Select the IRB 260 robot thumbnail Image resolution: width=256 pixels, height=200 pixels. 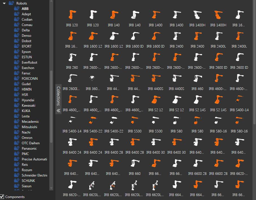(72, 57)
